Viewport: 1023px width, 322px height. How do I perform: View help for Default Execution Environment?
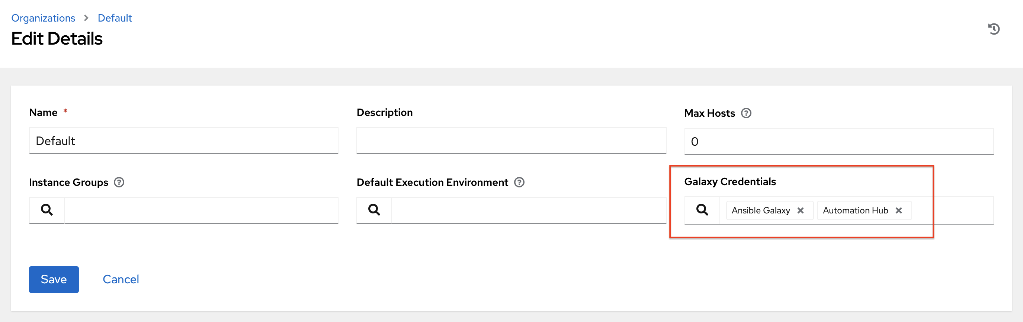tap(519, 182)
